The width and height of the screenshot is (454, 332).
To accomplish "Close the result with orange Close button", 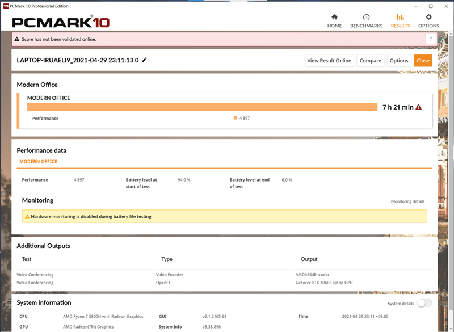I will pyautogui.click(x=423, y=61).
